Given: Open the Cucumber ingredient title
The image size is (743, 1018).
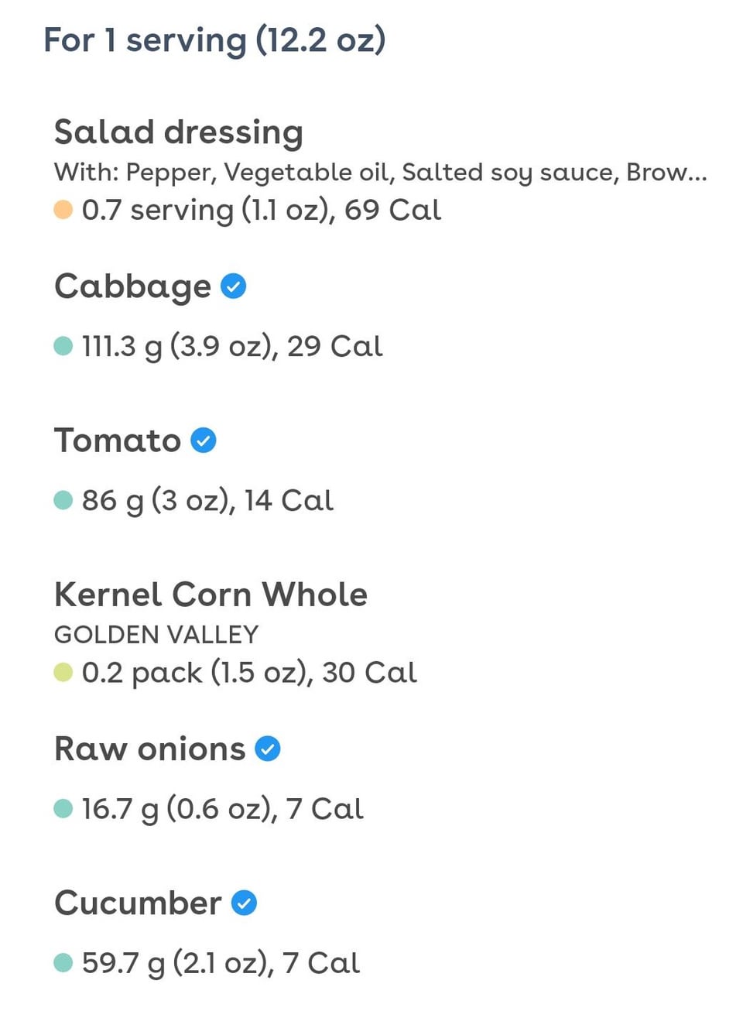Looking at the screenshot, I should click(x=138, y=903).
